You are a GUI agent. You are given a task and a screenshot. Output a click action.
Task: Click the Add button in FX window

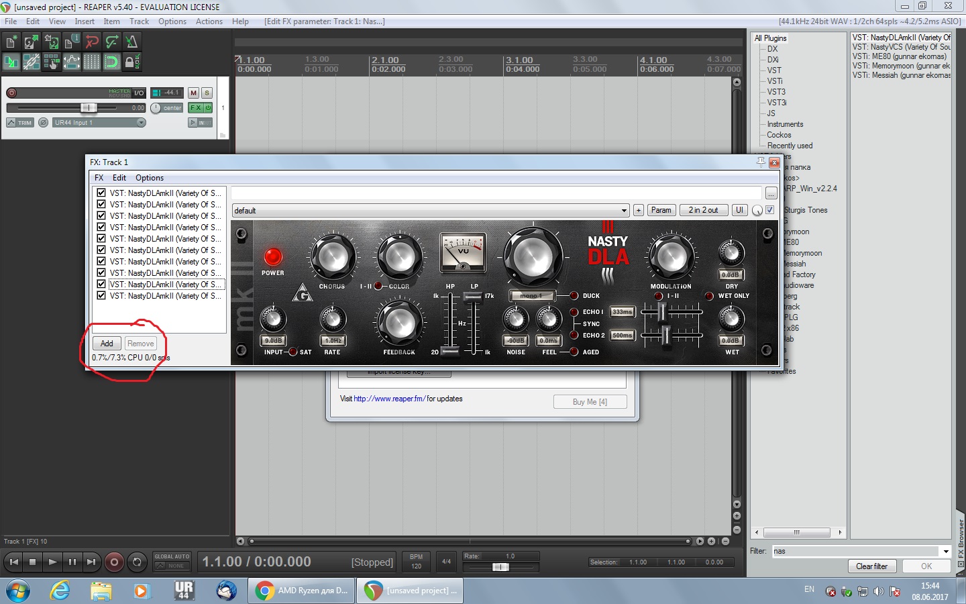pyautogui.click(x=107, y=344)
